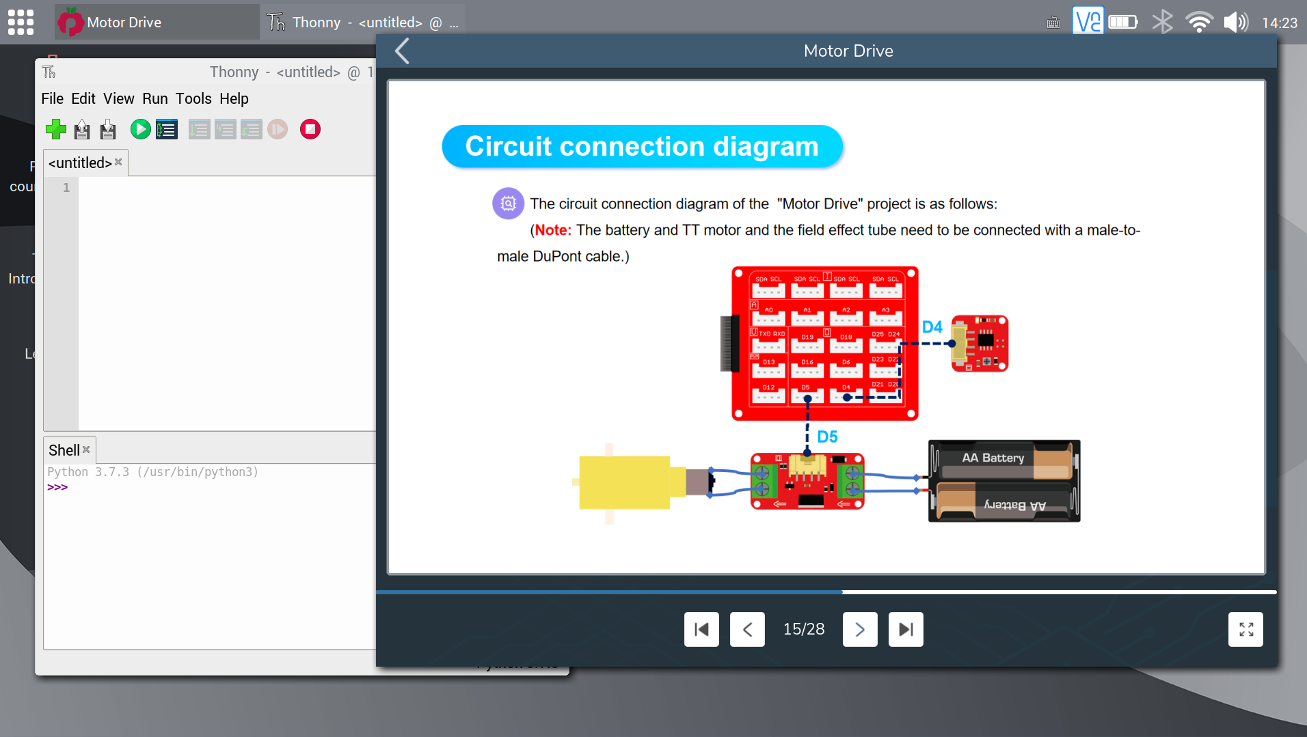Click the red Note: text
Screen dimensions: 1307x737
click(553, 230)
